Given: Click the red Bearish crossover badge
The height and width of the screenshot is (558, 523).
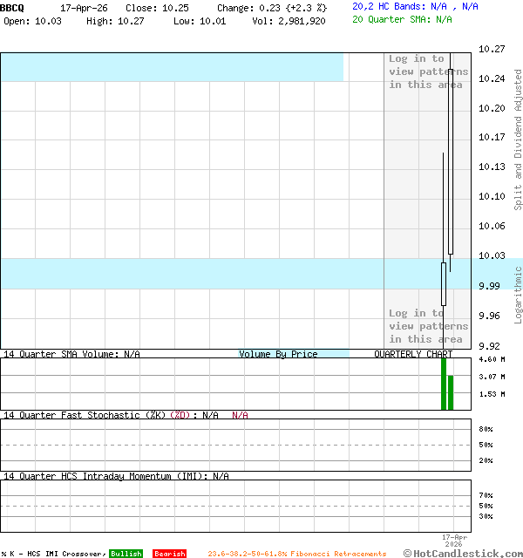Looking at the screenshot, I should 169,554.
